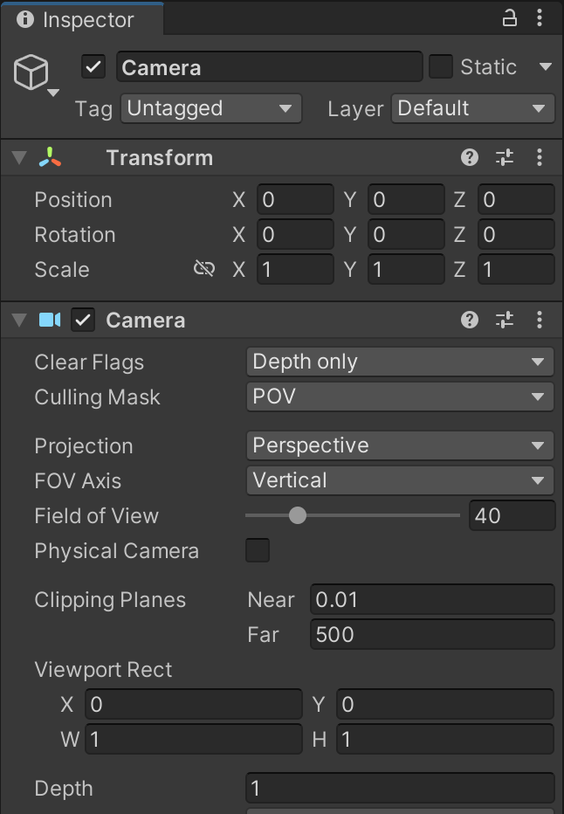Open the Clear Flags dropdown
The image size is (564, 814).
point(399,362)
